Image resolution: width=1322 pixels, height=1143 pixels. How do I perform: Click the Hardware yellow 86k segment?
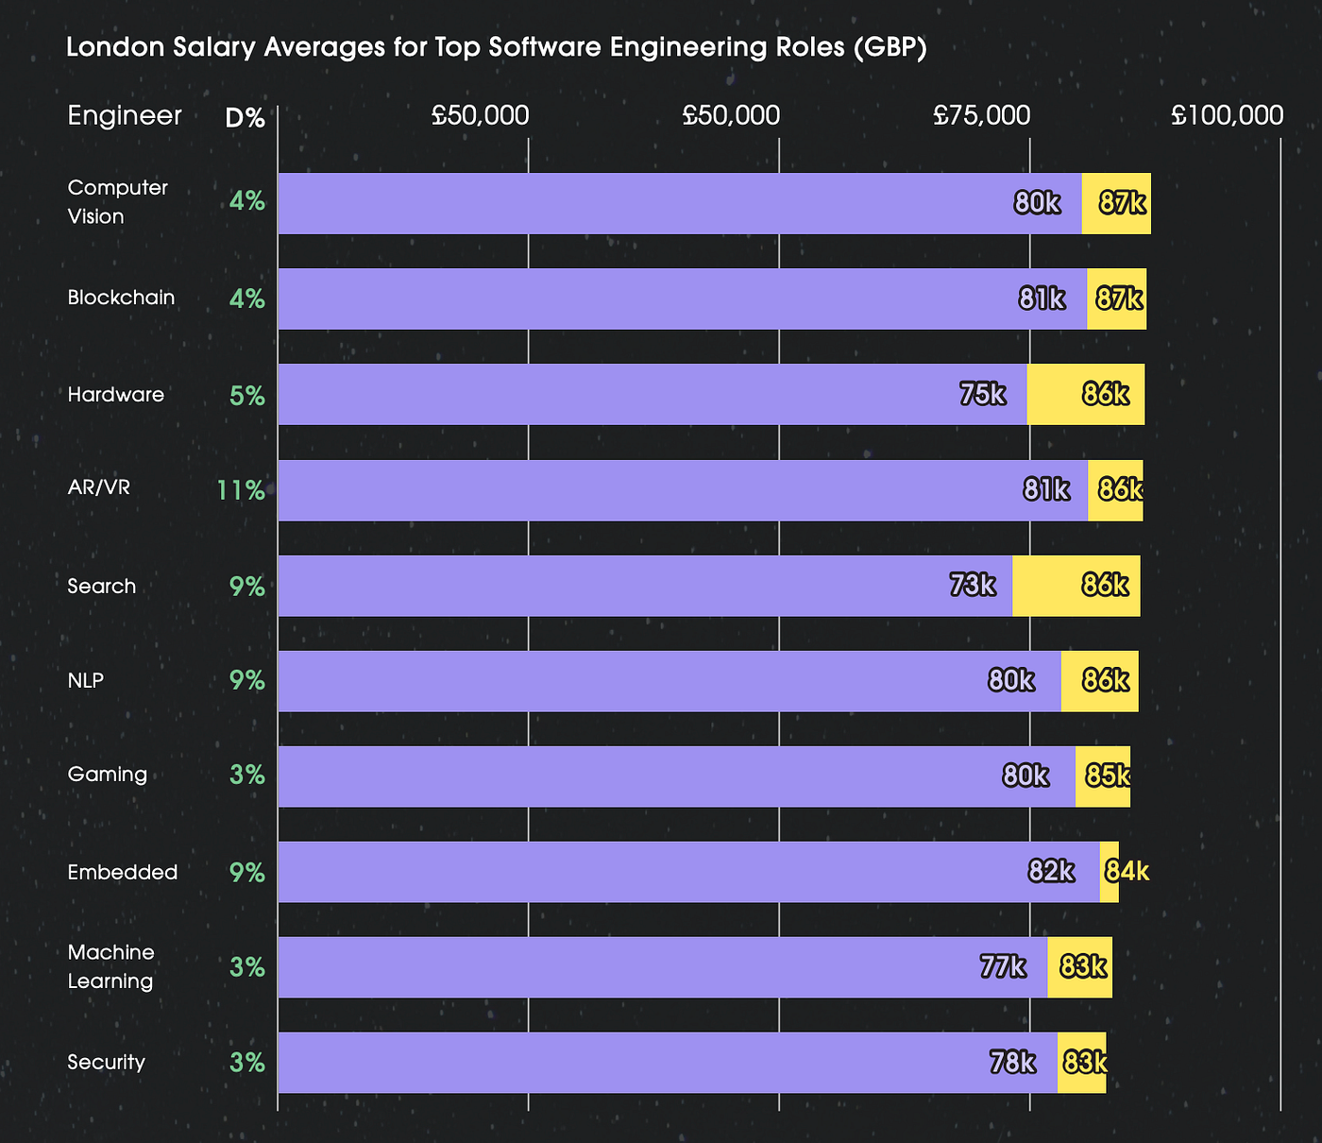point(1086,394)
